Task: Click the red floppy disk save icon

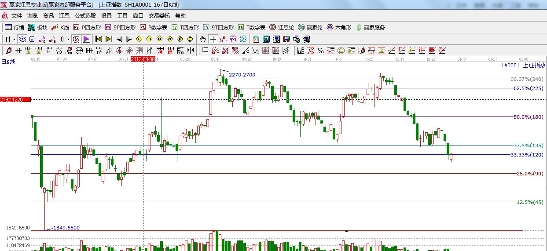Action: [x=286, y=39]
